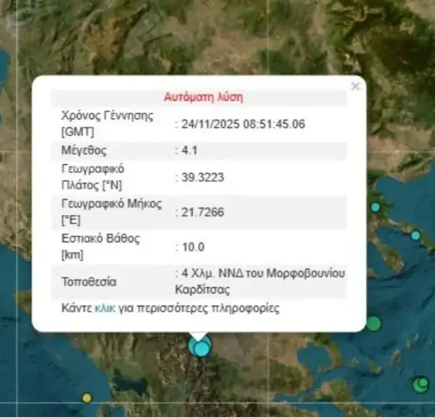Click the 'Χρόνος Γέννησης [GMT]' label

107,124
